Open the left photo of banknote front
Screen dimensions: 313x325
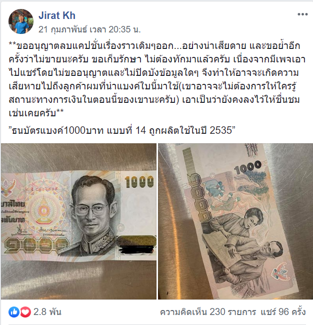point(78,221)
